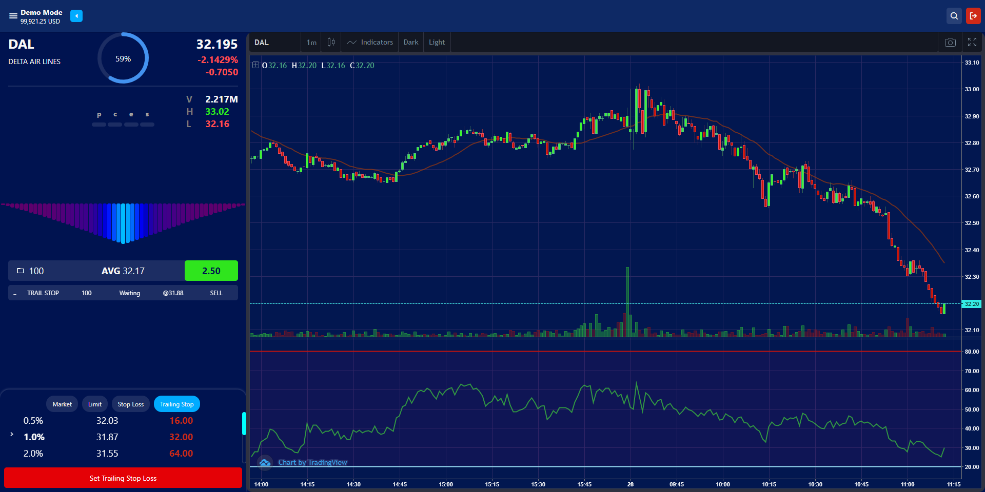985x492 pixels.
Task: Click the Waiting order status
Action: point(130,293)
